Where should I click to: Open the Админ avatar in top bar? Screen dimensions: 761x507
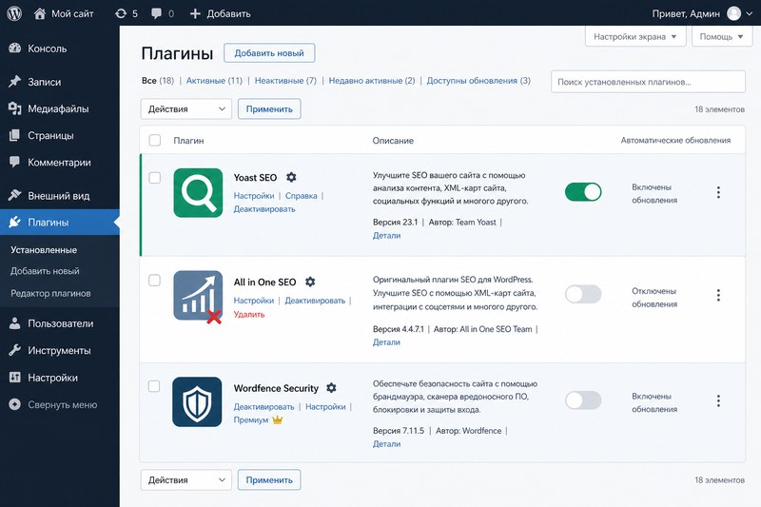[733, 13]
